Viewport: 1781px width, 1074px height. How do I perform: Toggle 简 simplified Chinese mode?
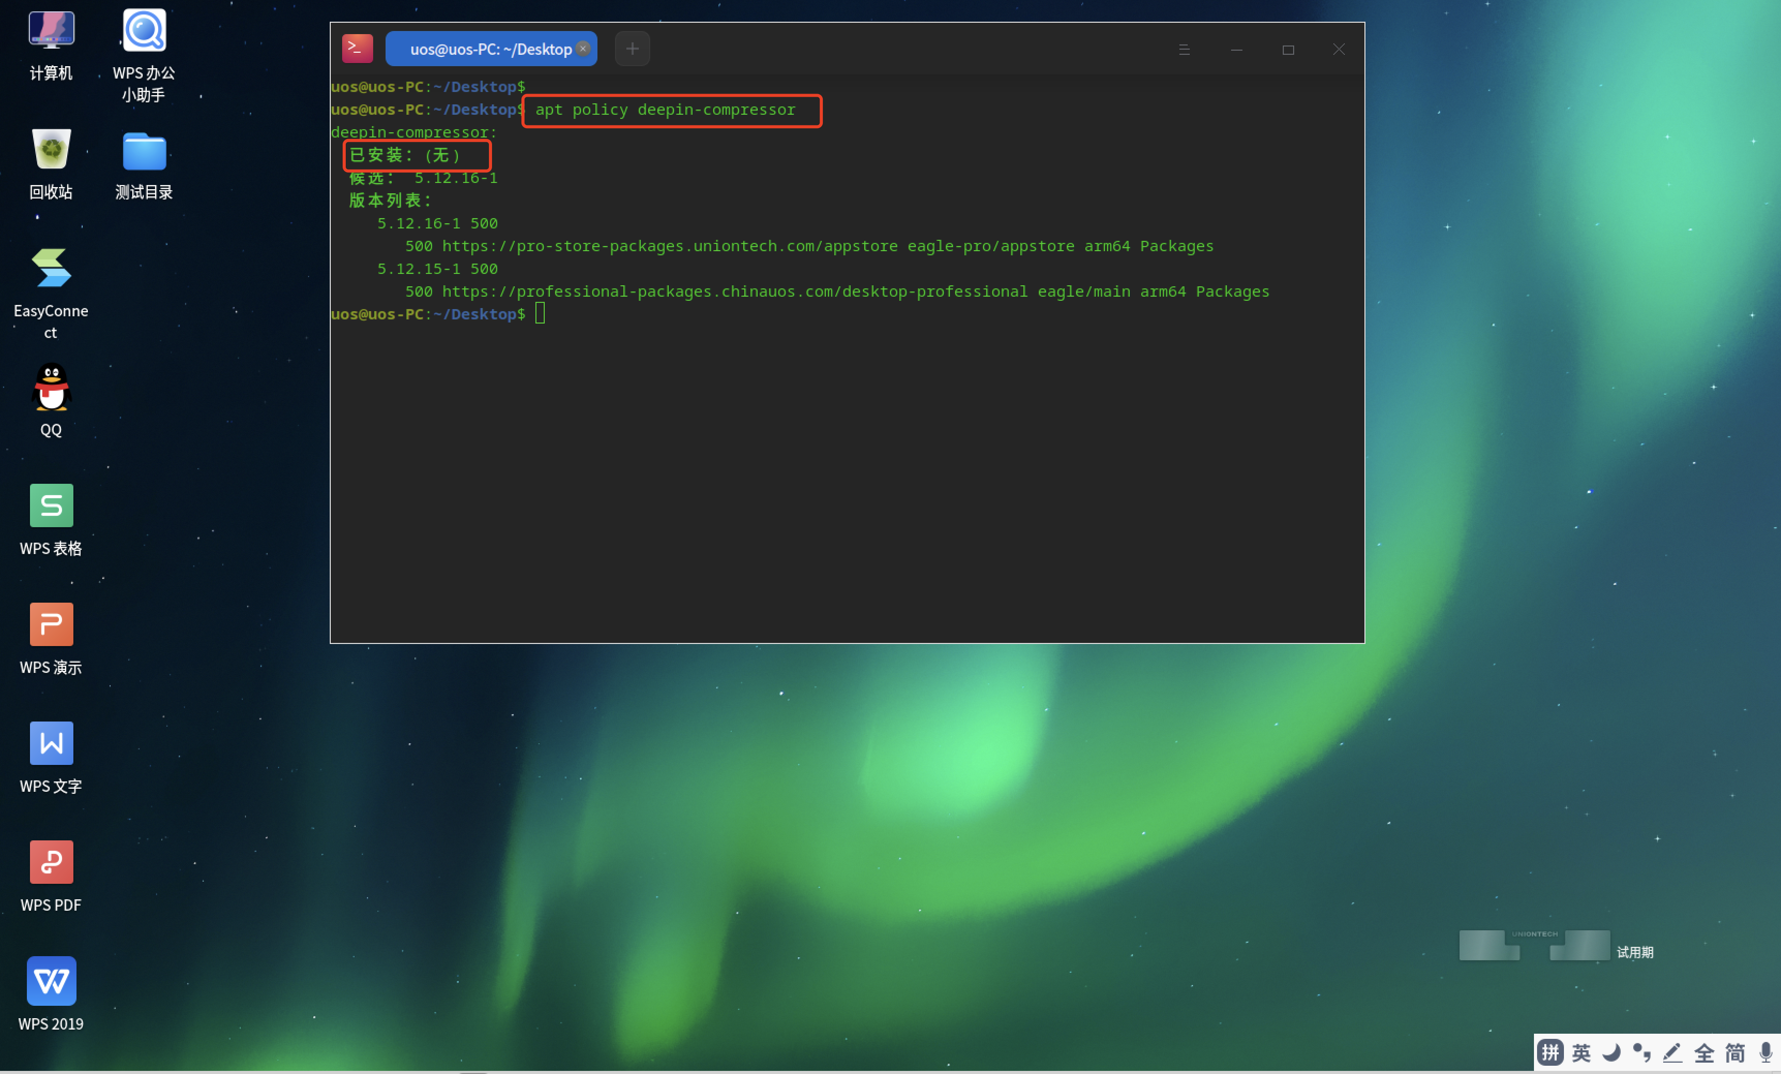[1734, 1053]
